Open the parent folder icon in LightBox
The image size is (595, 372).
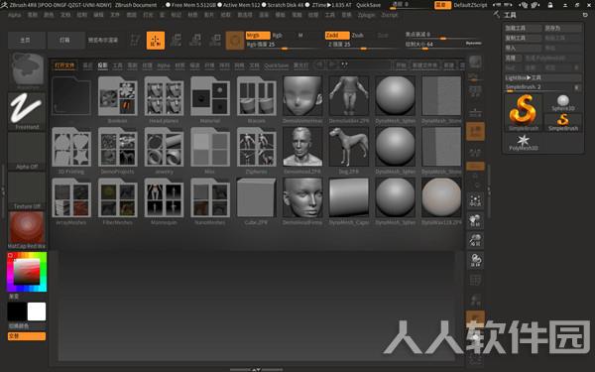coord(71,95)
